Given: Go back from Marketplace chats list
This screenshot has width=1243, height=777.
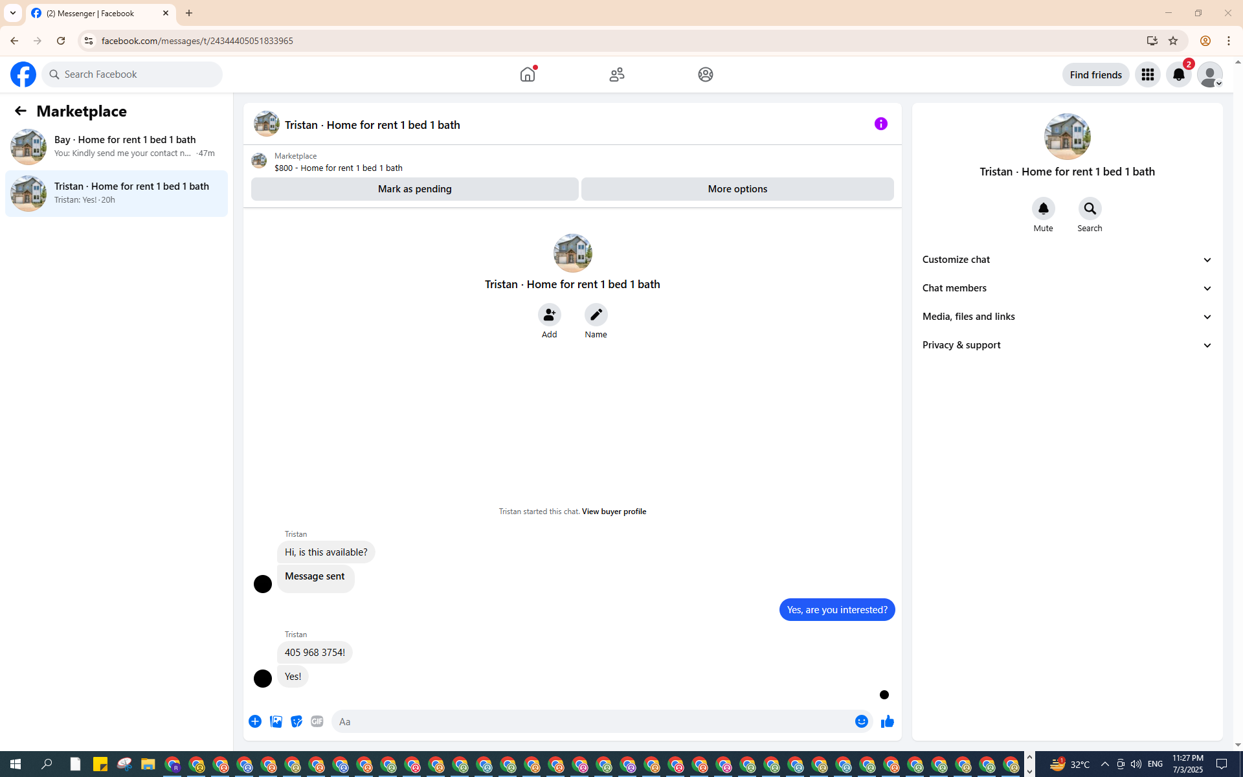Looking at the screenshot, I should point(21,111).
